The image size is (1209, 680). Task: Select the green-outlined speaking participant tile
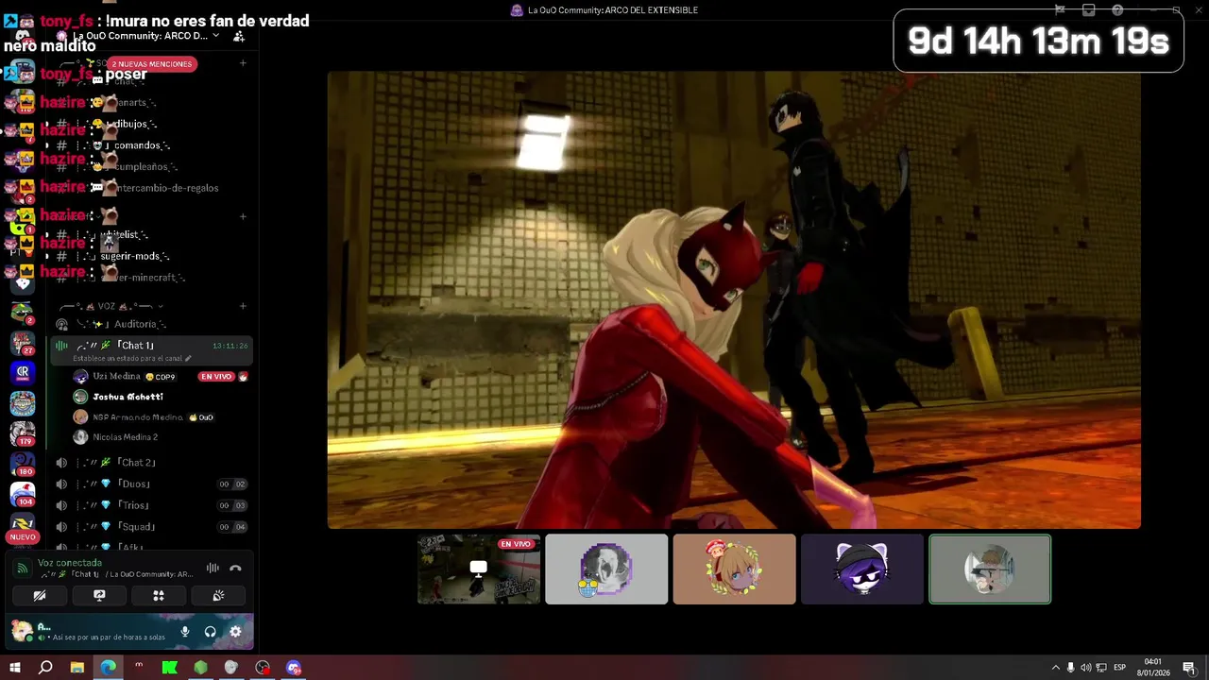[x=990, y=569]
